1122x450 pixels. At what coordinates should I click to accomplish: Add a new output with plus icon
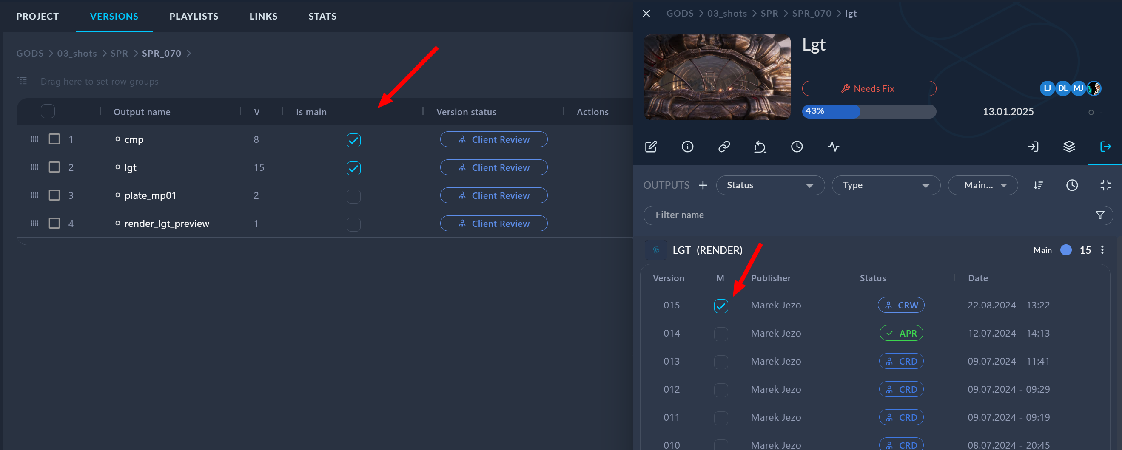click(x=703, y=185)
